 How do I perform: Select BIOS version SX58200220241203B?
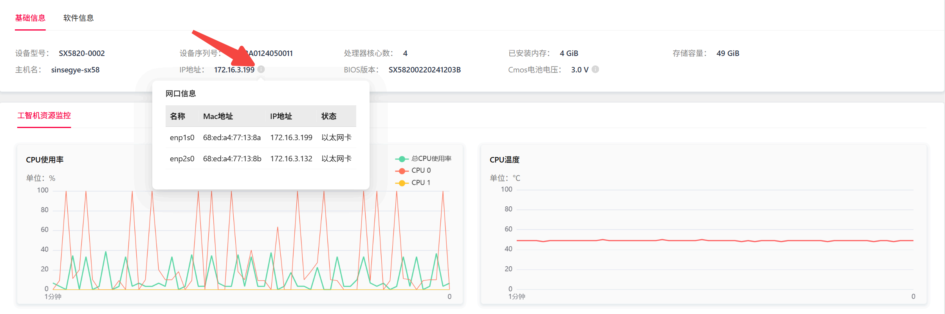coord(424,70)
